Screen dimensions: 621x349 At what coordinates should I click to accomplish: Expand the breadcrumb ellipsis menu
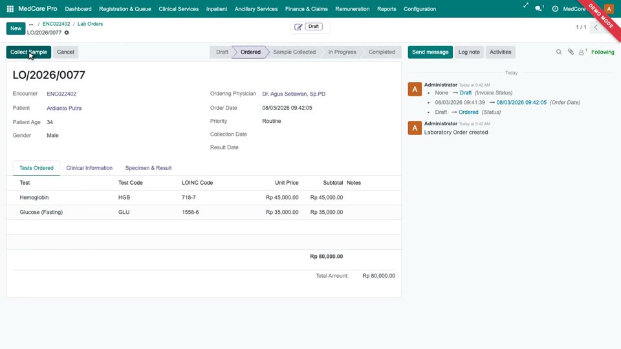(x=31, y=24)
